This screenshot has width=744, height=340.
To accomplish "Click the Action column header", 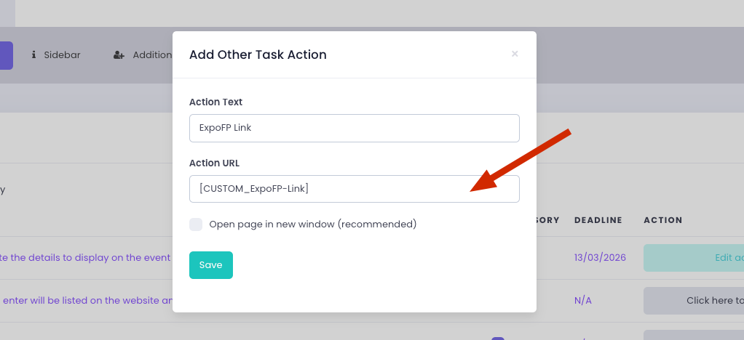I will click(662, 220).
